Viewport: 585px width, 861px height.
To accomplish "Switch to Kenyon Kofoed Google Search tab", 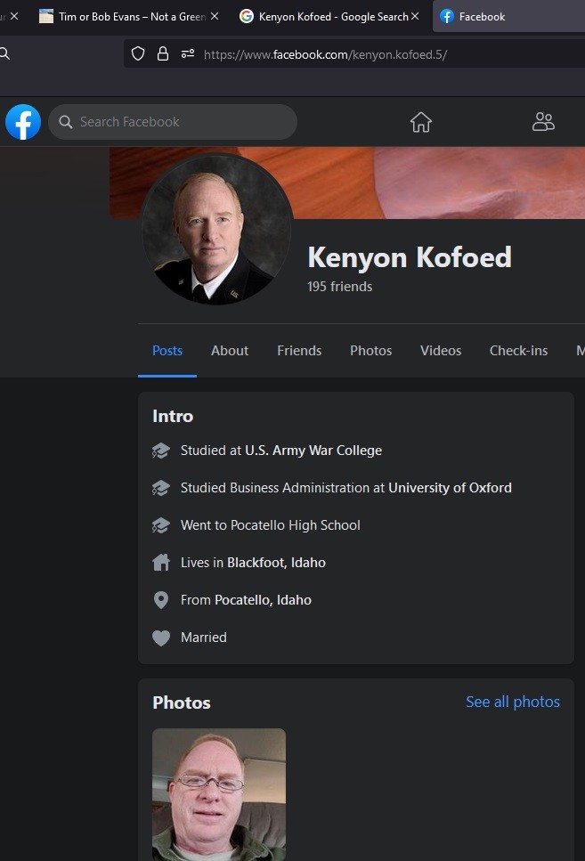I will click(329, 16).
